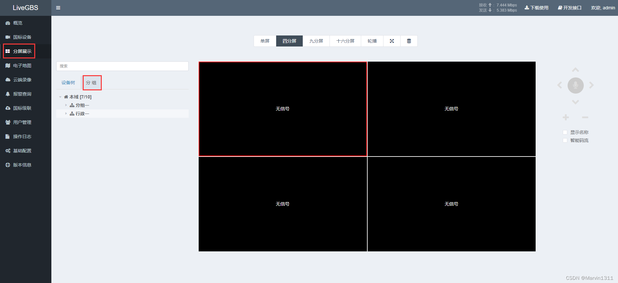Open 用户管理 user management
618x283 pixels.
[26, 122]
